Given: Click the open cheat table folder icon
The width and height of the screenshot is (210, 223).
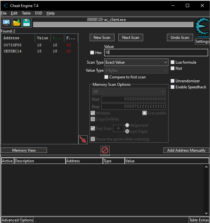Looking at the screenshot, I should tap(17, 23).
